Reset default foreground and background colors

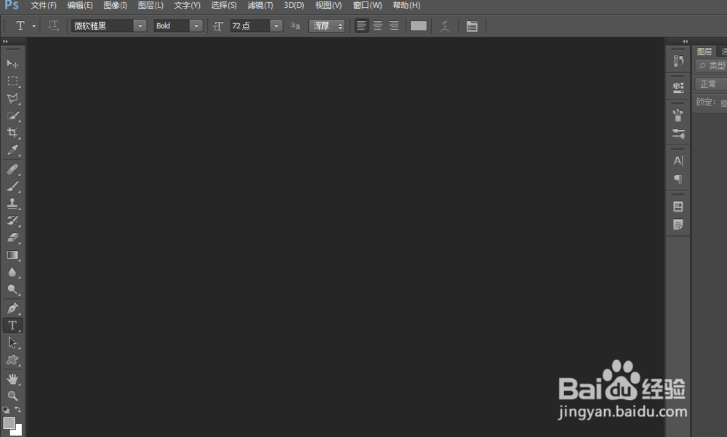pyautogui.click(x=6, y=409)
